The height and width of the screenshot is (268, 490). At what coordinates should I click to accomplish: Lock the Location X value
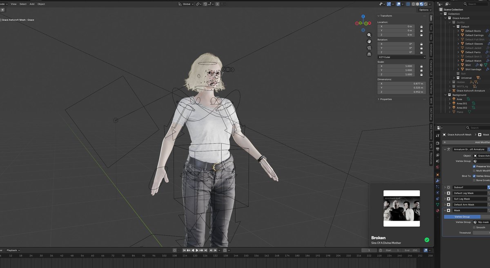point(421,26)
